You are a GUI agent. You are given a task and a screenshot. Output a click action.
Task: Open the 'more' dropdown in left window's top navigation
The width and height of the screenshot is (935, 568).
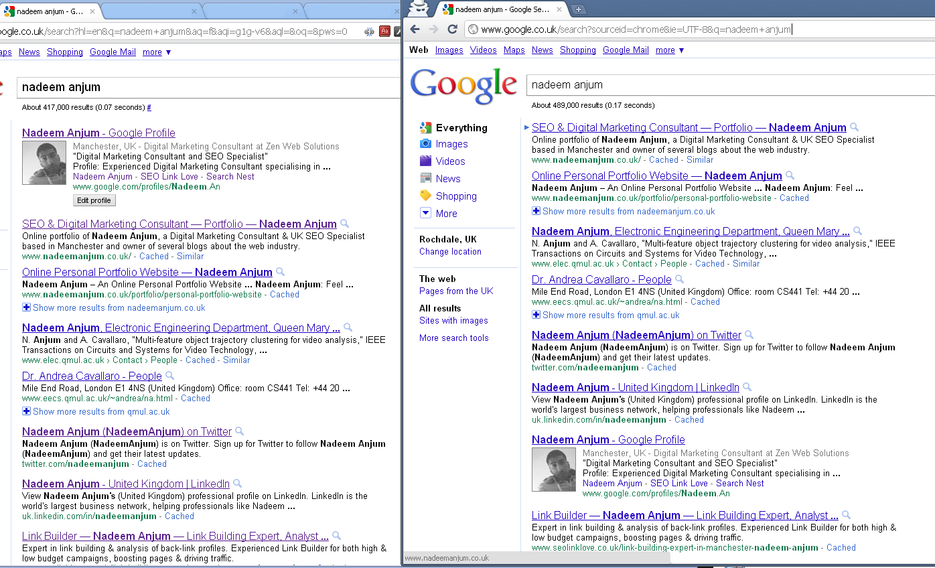[157, 52]
